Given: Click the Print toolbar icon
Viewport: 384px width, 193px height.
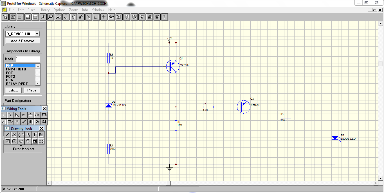Looking at the screenshot, I should [35, 17].
